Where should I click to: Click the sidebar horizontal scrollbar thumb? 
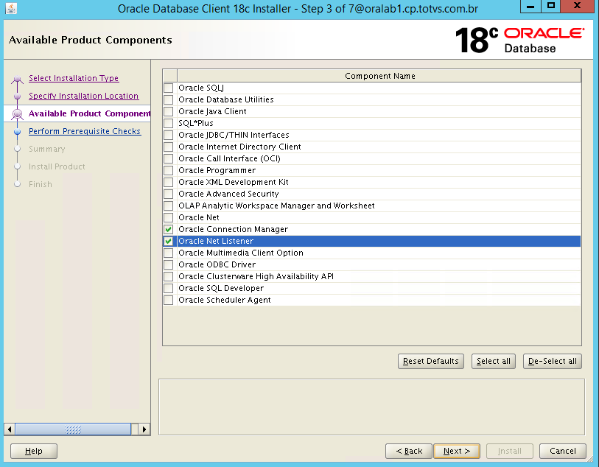73,429
